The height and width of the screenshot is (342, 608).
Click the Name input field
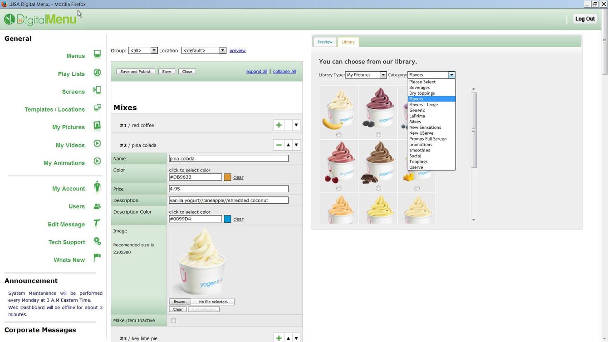[x=229, y=158]
